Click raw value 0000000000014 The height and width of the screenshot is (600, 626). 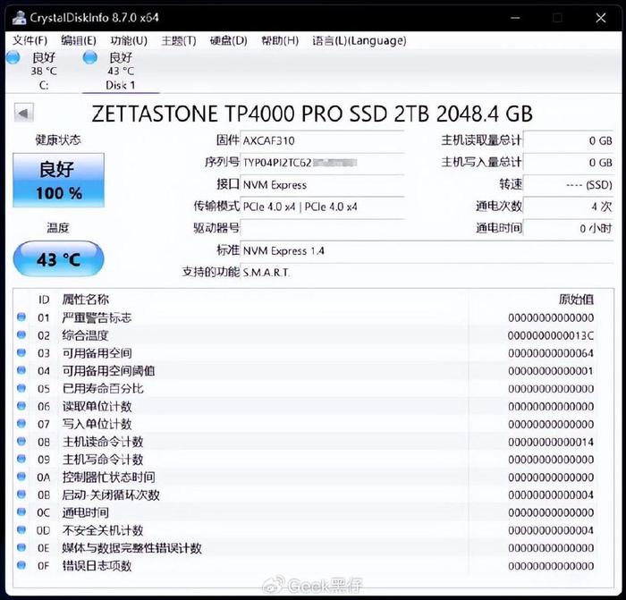point(551,442)
